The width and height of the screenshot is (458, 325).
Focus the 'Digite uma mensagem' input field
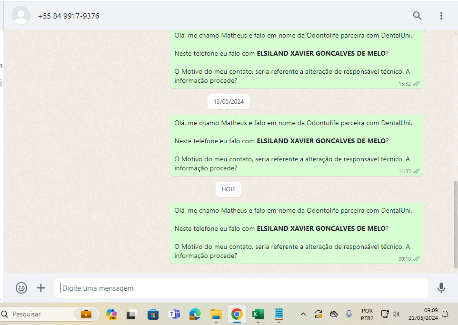point(241,288)
